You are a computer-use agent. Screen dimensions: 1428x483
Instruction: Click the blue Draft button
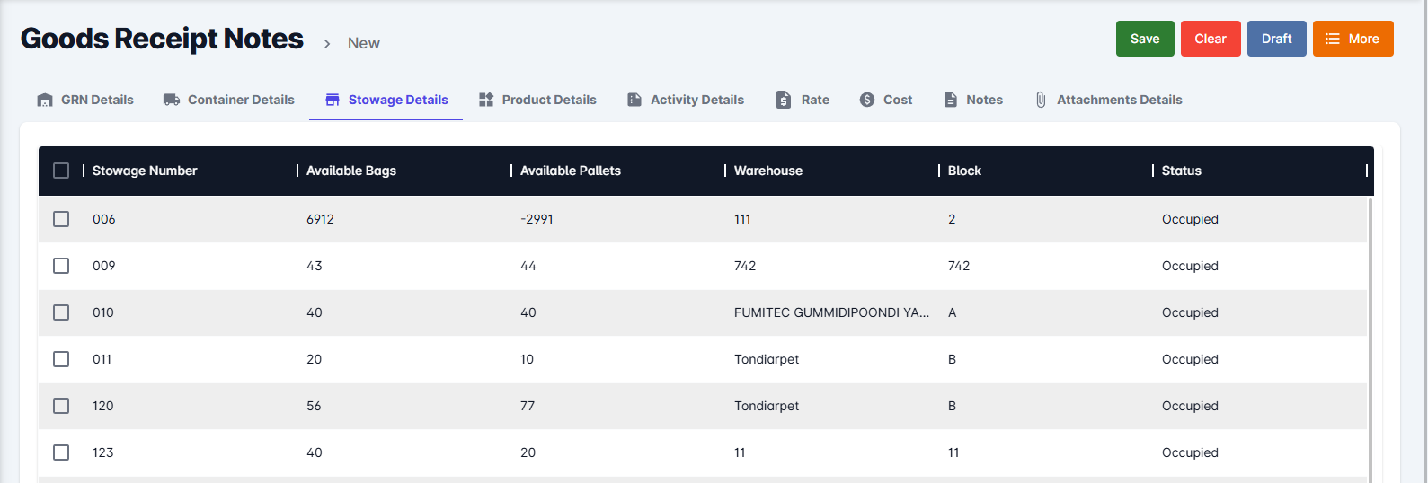[1276, 39]
